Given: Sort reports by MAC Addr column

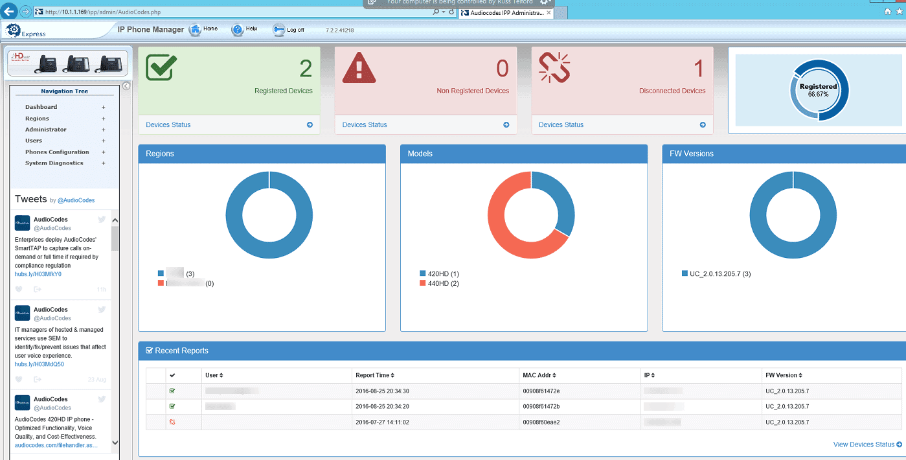Looking at the screenshot, I should 539,375.
